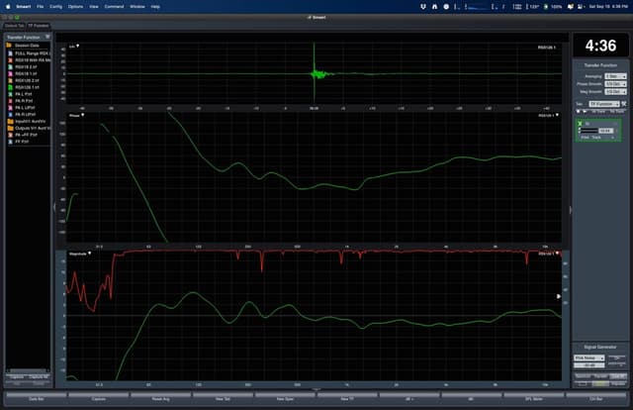Select the FULL Range RSX trace file
This screenshot has height=410, width=633.
tap(29, 53)
